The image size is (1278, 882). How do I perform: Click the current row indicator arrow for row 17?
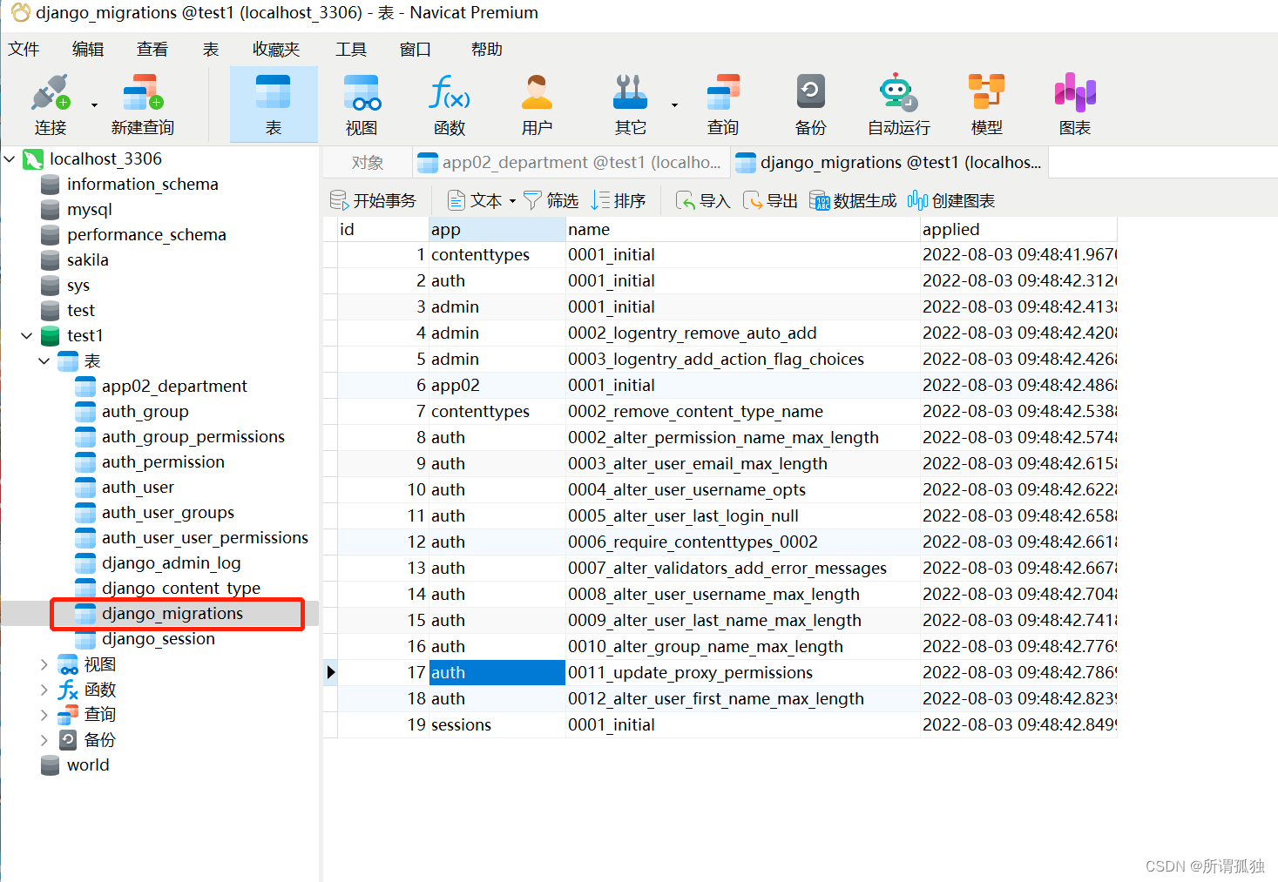click(330, 673)
